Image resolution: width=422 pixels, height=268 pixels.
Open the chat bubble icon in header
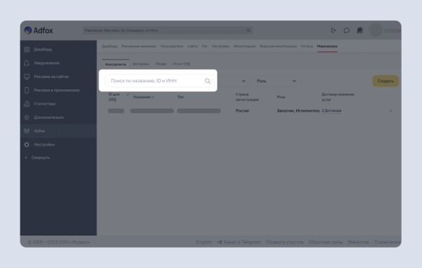pos(347,30)
